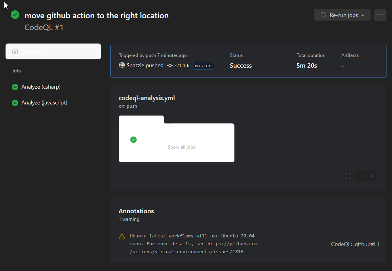Image resolution: width=392 pixels, height=271 pixels.
Task: Click the 'Triggered by push 7 minutes ago' text
Action: click(x=153, y=55)
